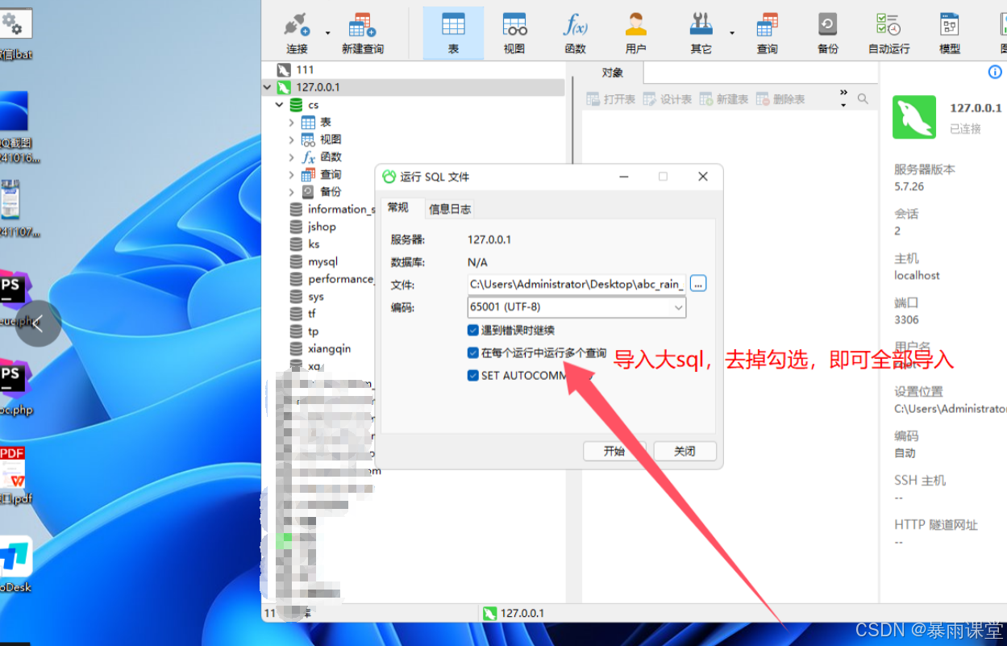Click the 新建查询 toolbar icon
The image size is (1007, 646).
coord(362,33)
